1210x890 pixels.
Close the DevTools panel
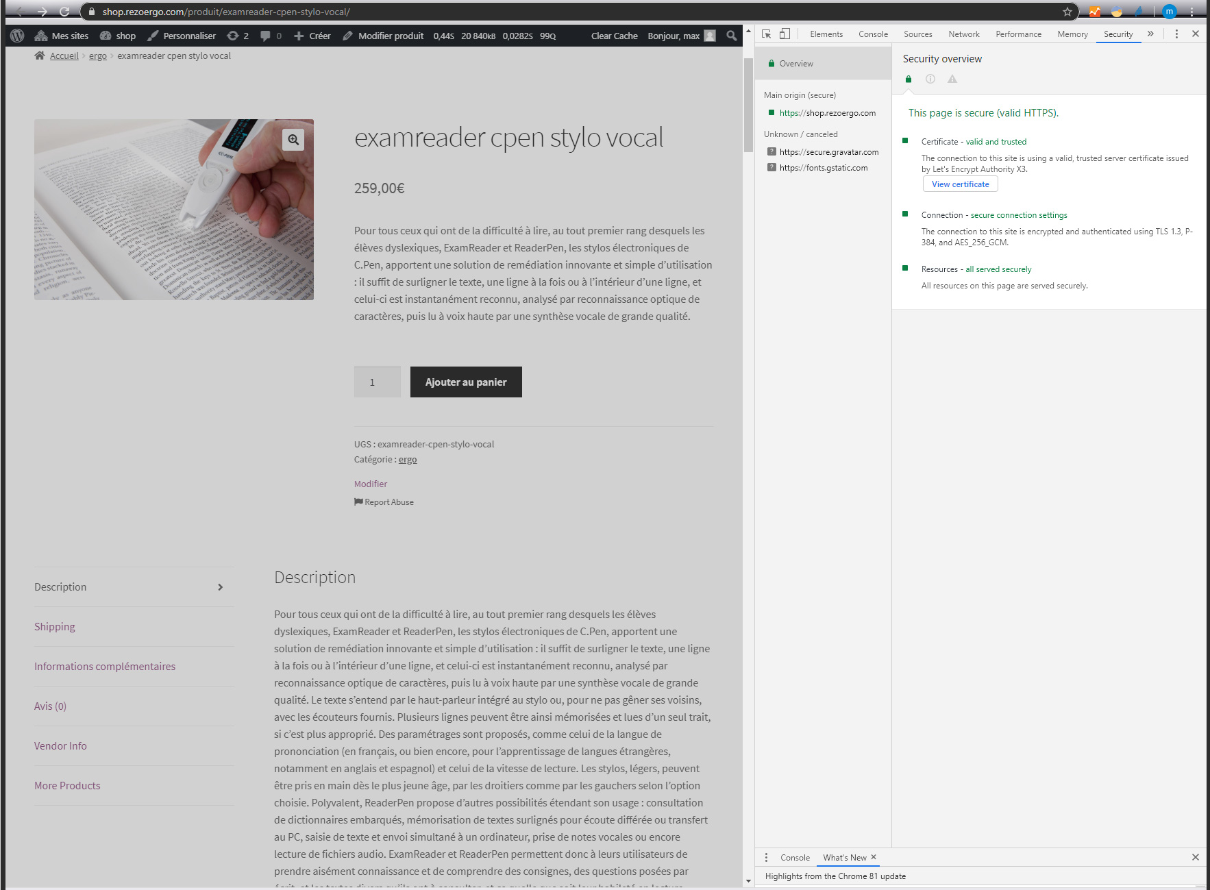point(1195,34)
